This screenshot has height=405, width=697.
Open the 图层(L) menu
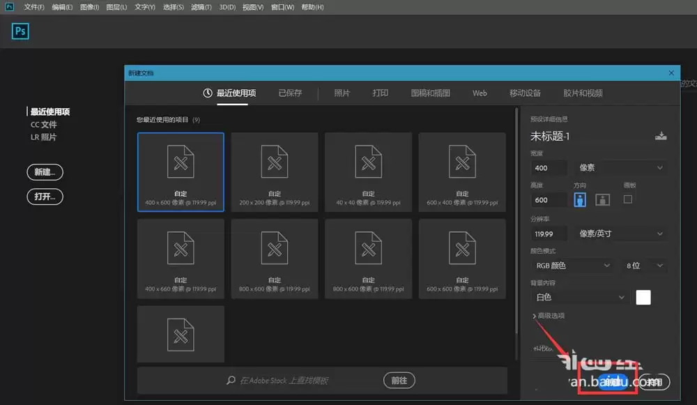pos(116,7)
